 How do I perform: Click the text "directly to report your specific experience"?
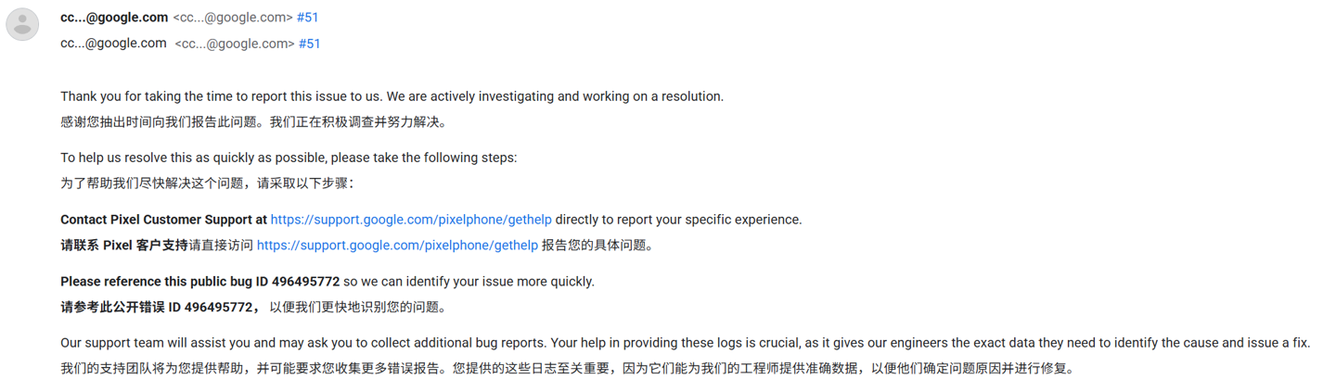tap(678, 220)
